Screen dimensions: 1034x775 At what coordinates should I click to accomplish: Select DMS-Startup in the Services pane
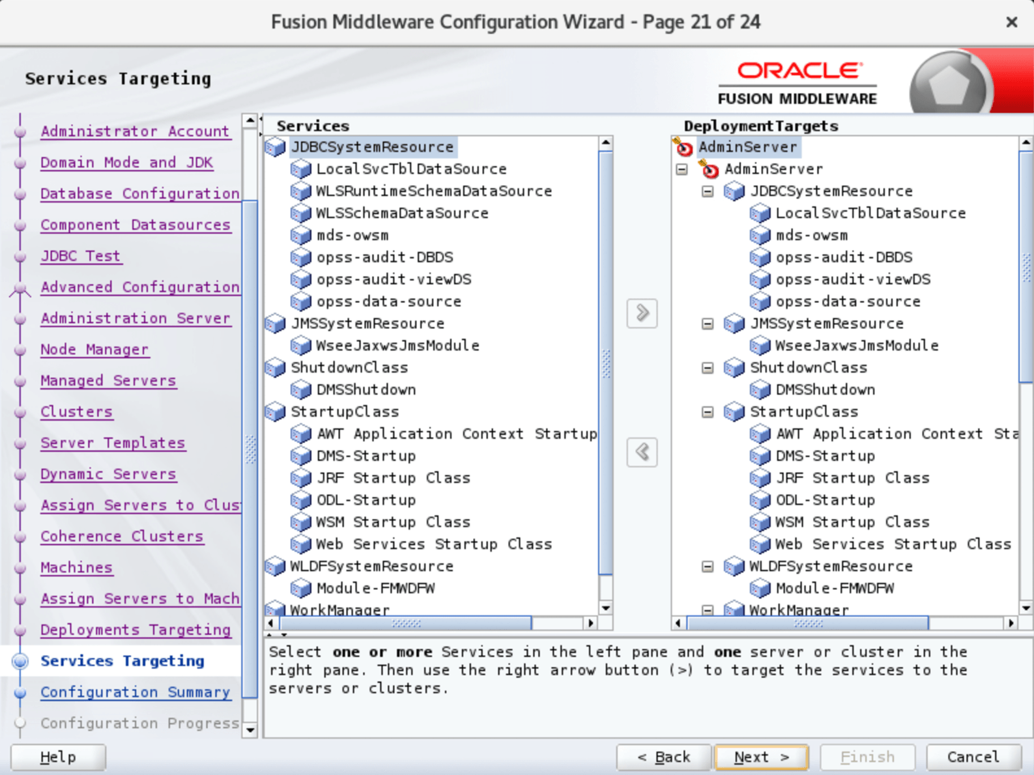(366, 457)
